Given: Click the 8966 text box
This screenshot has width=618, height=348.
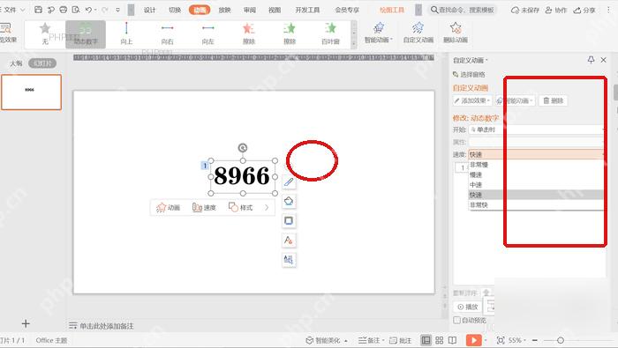Looking at the screenshot, I should coord(242,176).
